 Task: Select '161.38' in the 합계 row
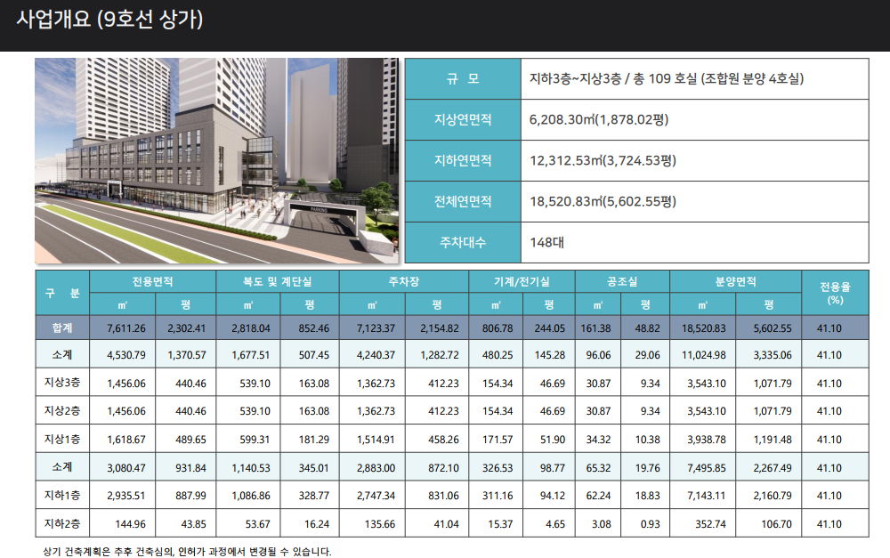596,328
